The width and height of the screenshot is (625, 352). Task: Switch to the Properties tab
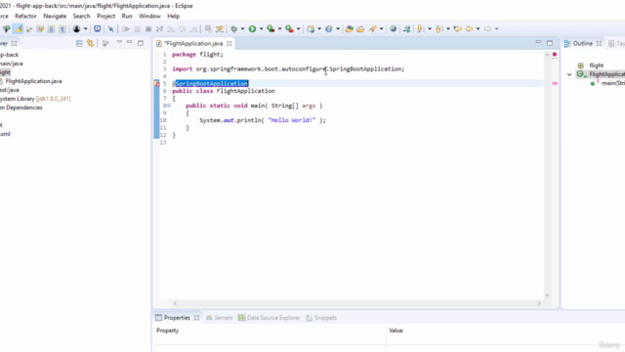pos(177,318)
